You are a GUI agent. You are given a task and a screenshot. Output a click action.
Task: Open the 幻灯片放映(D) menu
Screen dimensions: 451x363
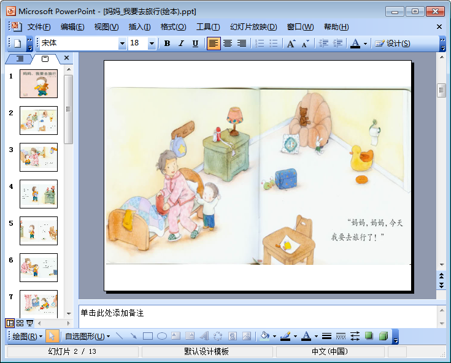point(253,27)
